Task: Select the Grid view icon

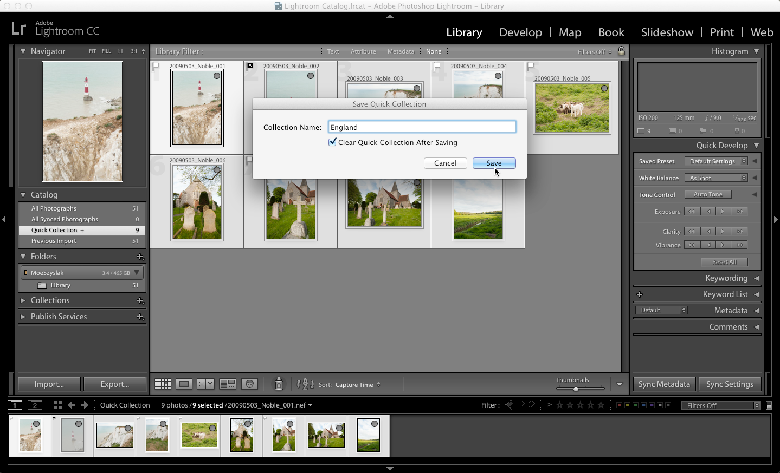Action: coord(163,384)
